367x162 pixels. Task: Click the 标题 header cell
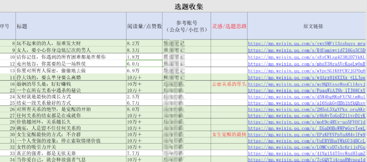(x=71, y=26)
